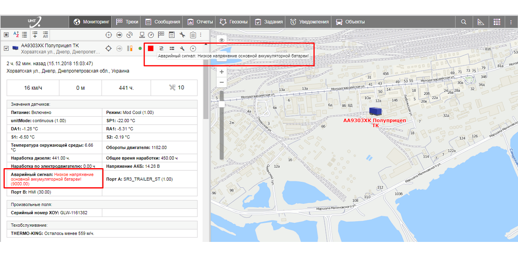Click the header checkered flag icon
518x261 pixels.
pyautogui.click(x=162, y=35)
